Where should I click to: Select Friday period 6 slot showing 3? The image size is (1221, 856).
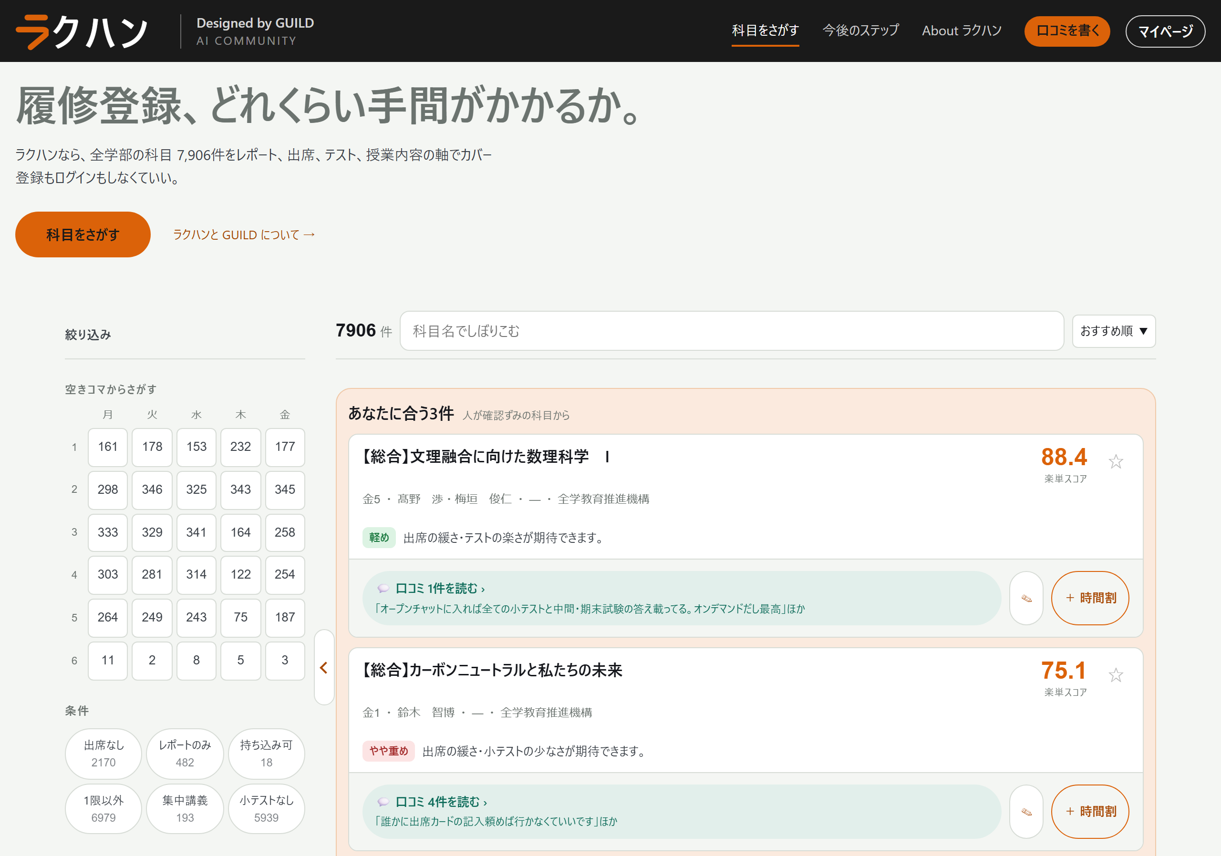(285, 661)
